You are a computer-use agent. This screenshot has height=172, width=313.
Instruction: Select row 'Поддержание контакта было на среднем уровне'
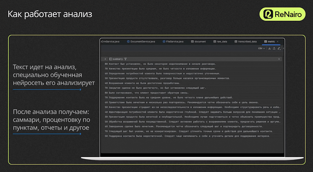[x=191, y=98]
